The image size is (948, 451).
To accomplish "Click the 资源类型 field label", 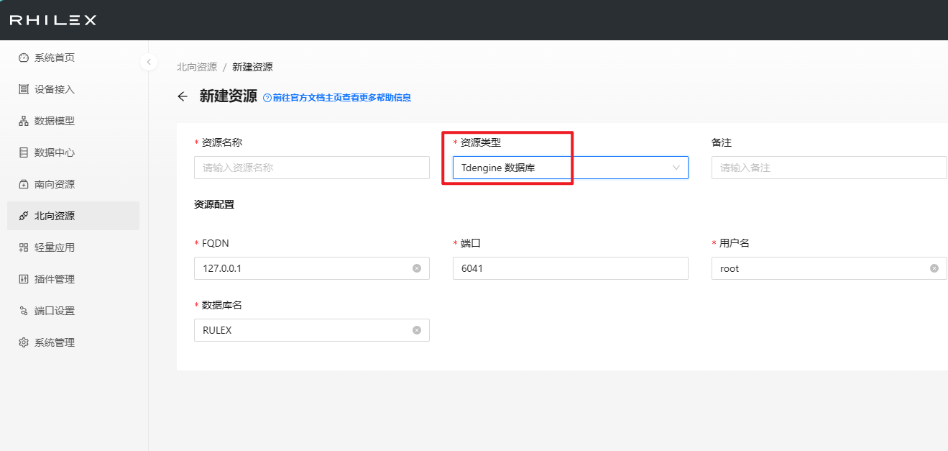I will coord(481,142).
